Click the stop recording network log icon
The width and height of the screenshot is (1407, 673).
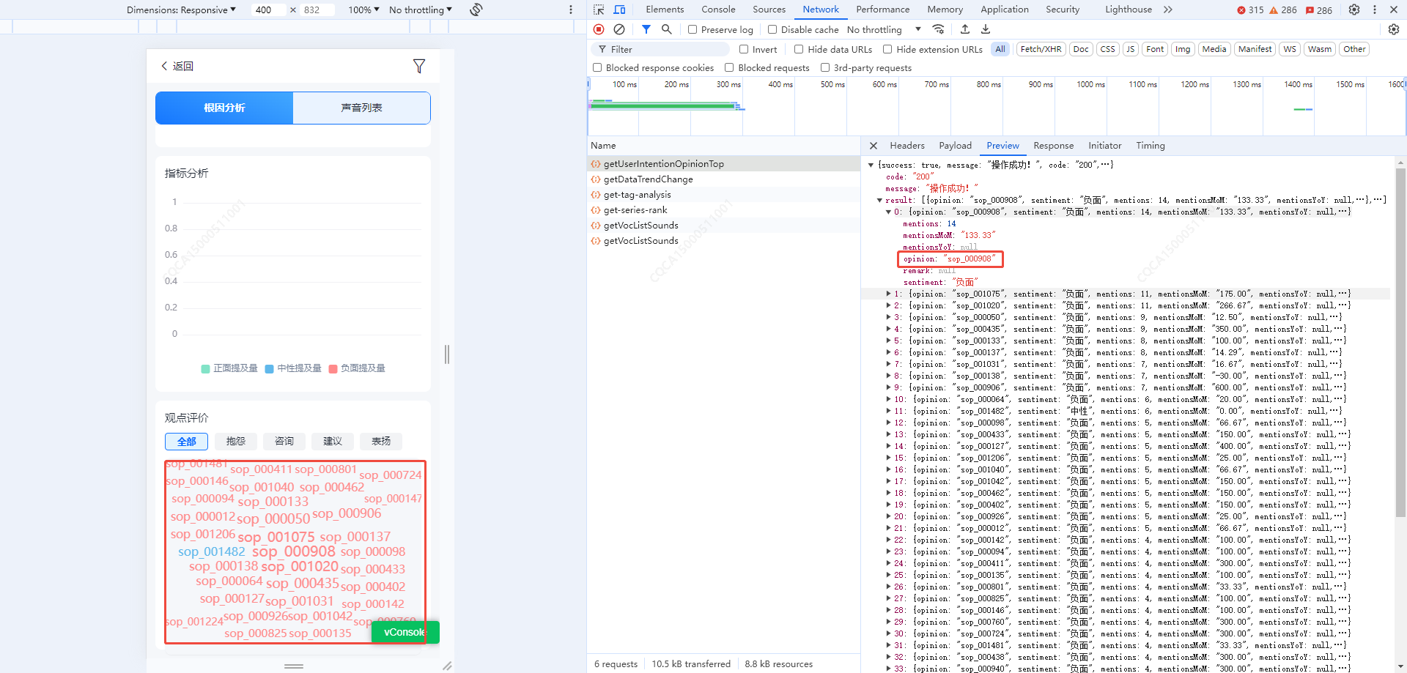[x=599, y=29]
